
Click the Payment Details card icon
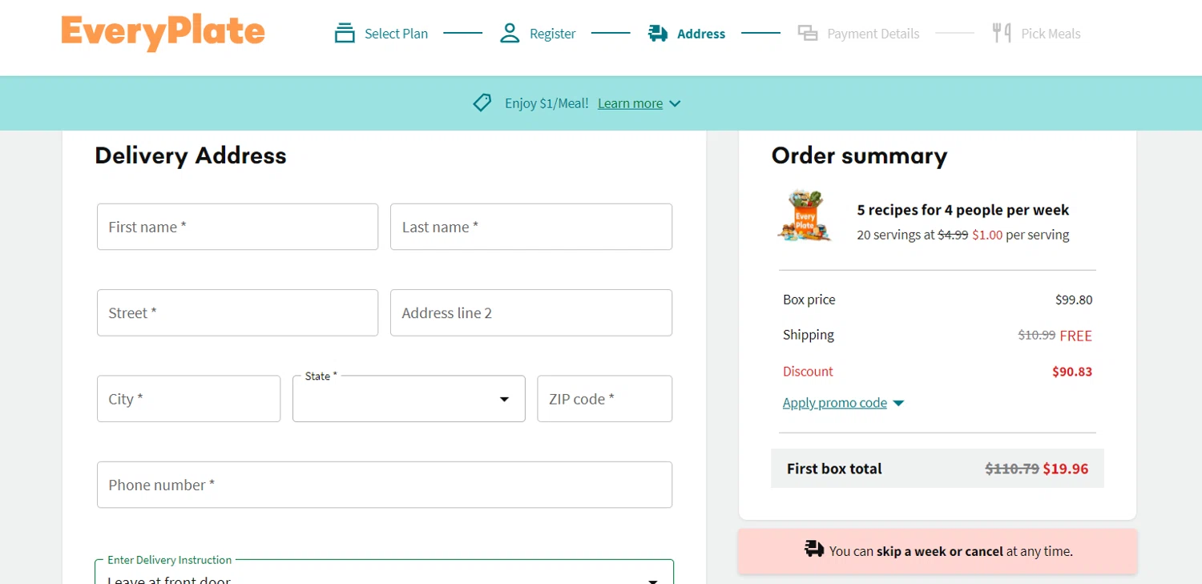808,33
